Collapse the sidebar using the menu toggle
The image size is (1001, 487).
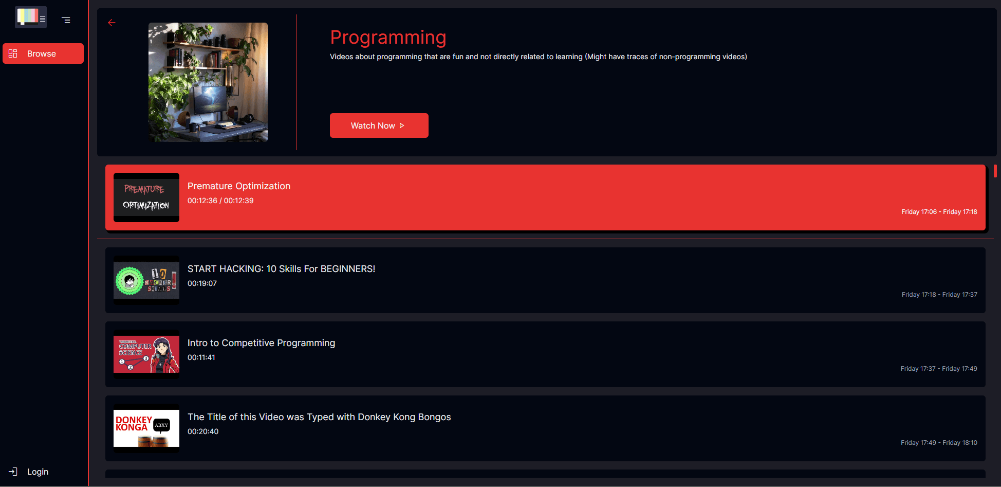(x=66, y=20)
